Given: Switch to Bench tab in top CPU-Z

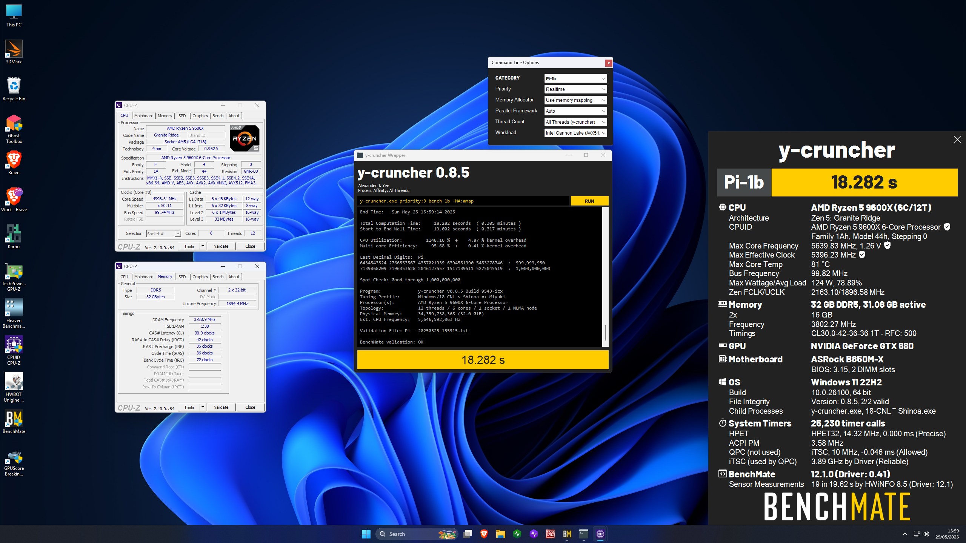Looking at the screenshot, I should [218, 116].
